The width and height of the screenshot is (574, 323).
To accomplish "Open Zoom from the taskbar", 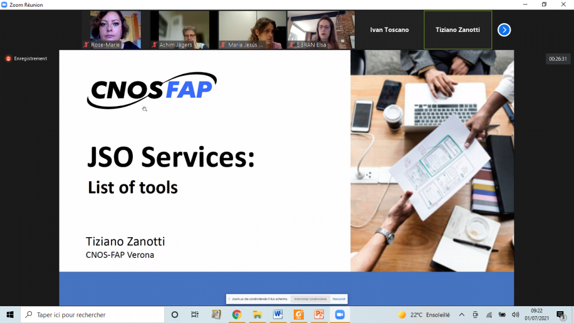I will tap(340, 315).
